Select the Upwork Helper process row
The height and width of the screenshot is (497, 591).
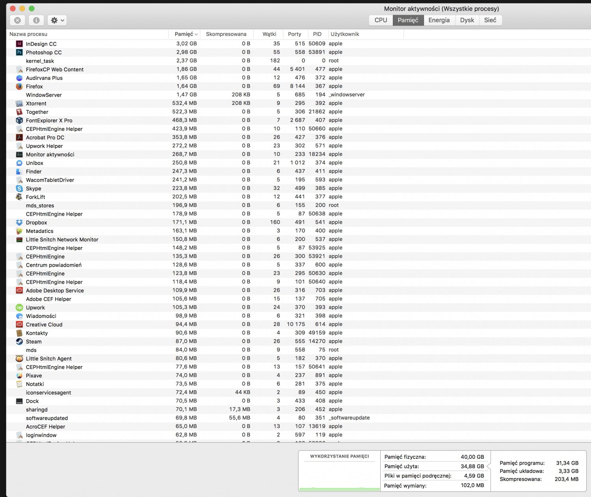pyautogui.click(x=299, y=146)
